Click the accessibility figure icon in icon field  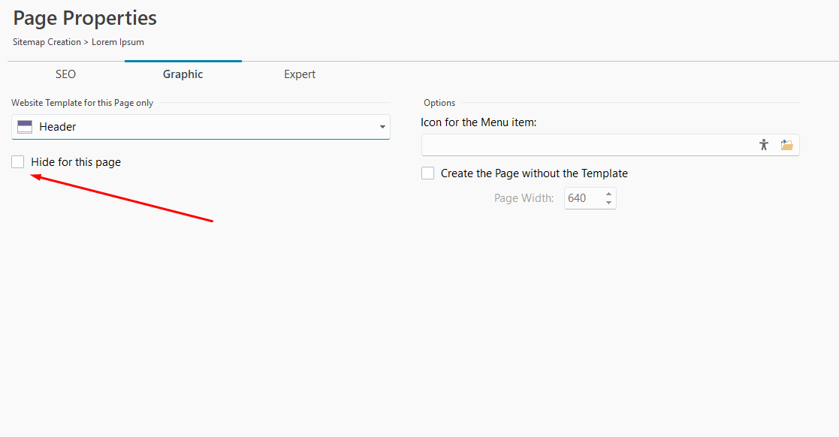tap(764, 145)
